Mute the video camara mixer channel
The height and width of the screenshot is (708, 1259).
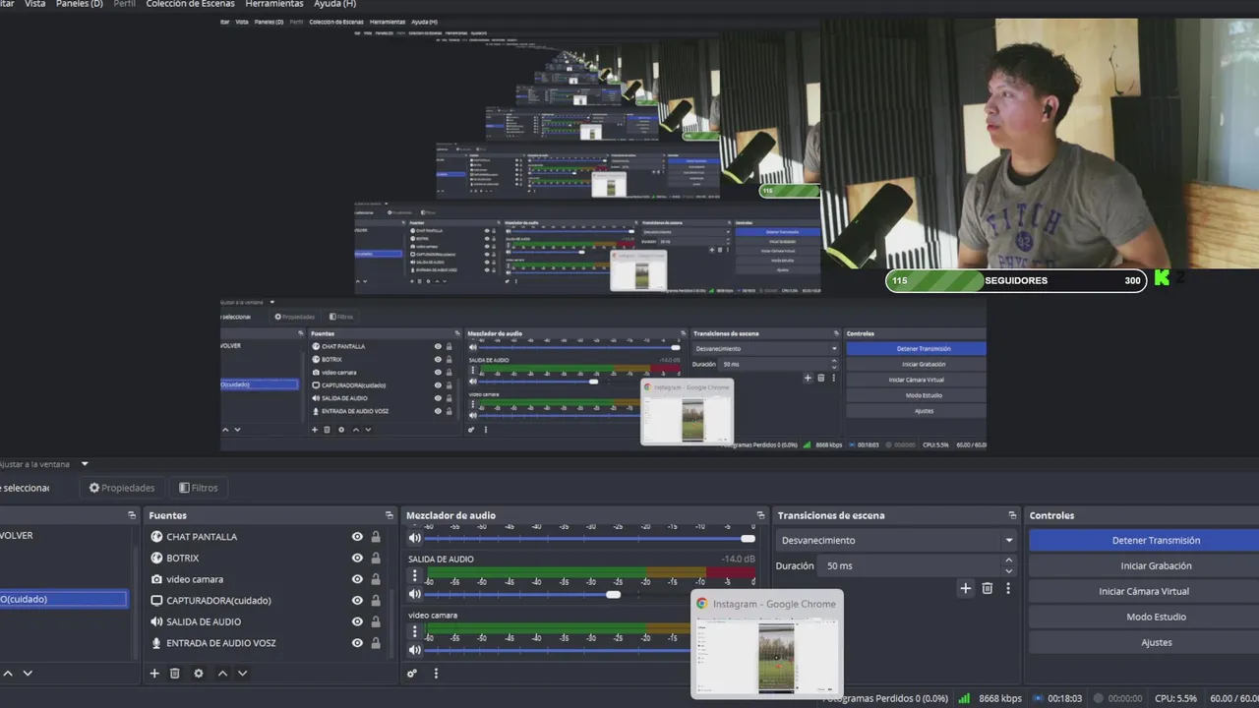(415, 650)
